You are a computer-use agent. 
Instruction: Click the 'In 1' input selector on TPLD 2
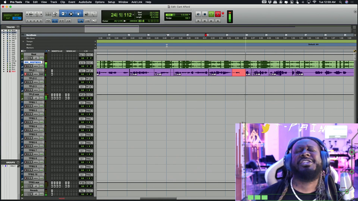[82, 79]
